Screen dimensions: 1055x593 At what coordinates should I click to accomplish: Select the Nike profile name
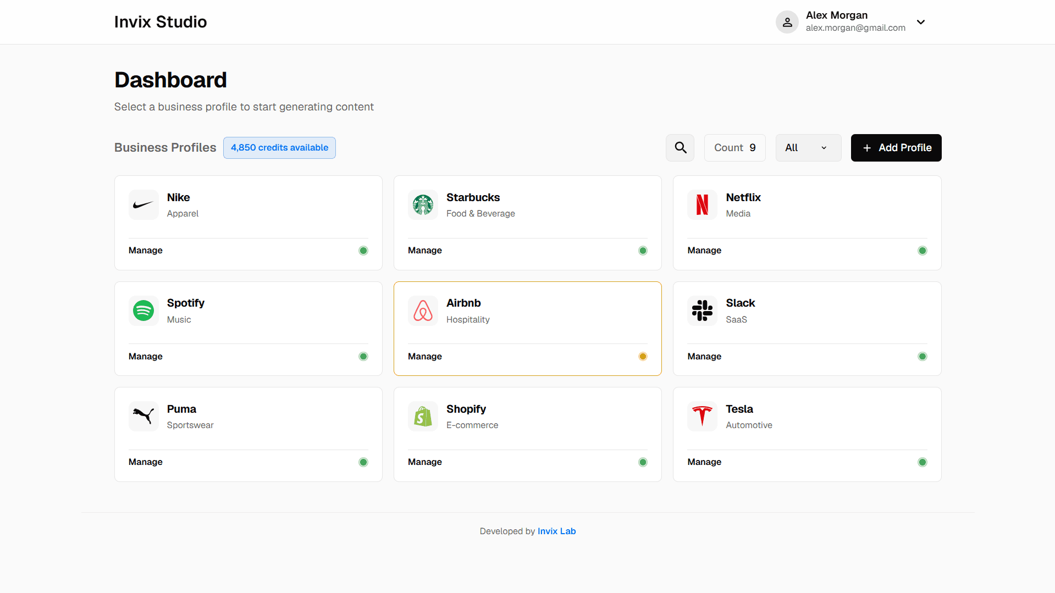point(179,197)
